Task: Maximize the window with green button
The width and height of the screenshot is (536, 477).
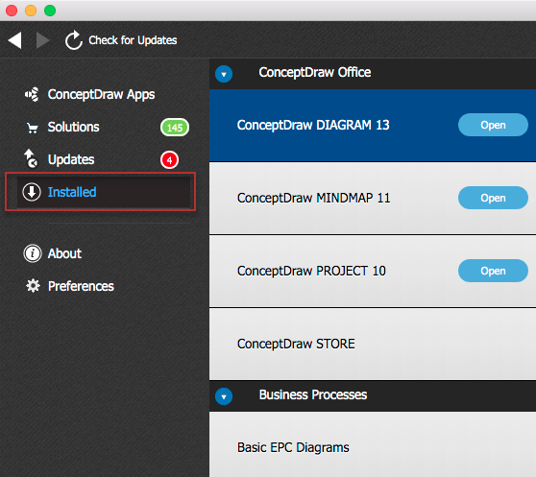Action: click(x=50, y=11)
